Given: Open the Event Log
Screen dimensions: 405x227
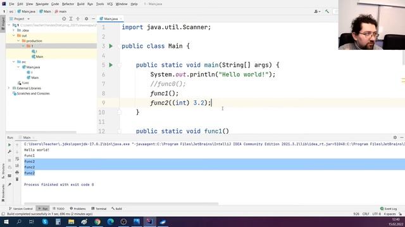Looking at the screenshot, I should pyautogui.click(x=389, y=209).
